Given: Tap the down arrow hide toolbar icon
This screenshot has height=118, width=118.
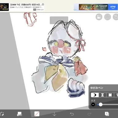Looking at the screenshot, I should [x=54, y=114].
